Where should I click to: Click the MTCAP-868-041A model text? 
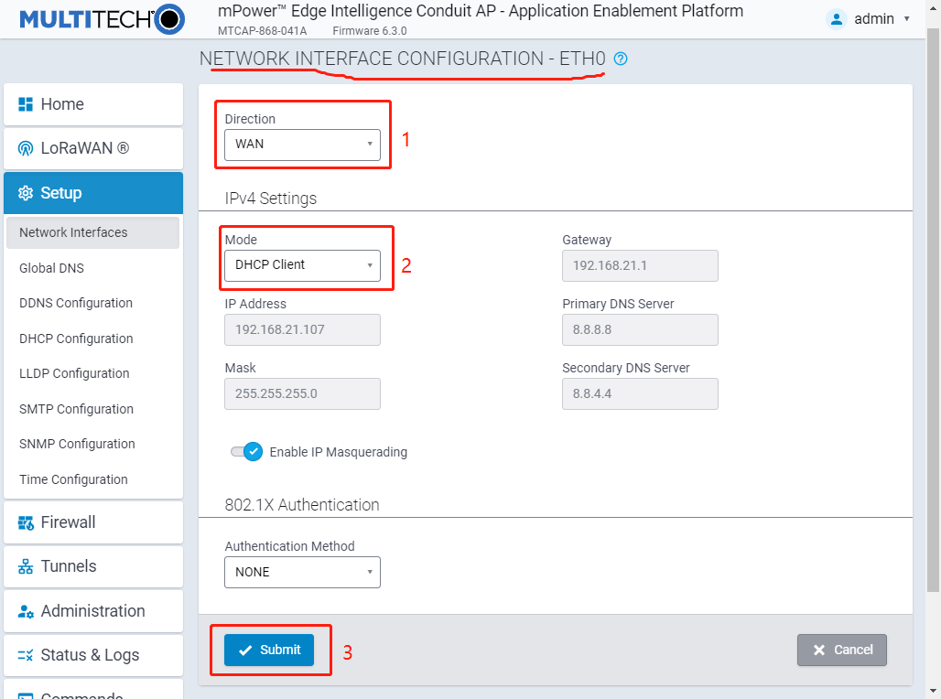click(x=263, y=31)
